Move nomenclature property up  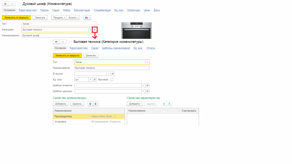(x=90, y=104)
